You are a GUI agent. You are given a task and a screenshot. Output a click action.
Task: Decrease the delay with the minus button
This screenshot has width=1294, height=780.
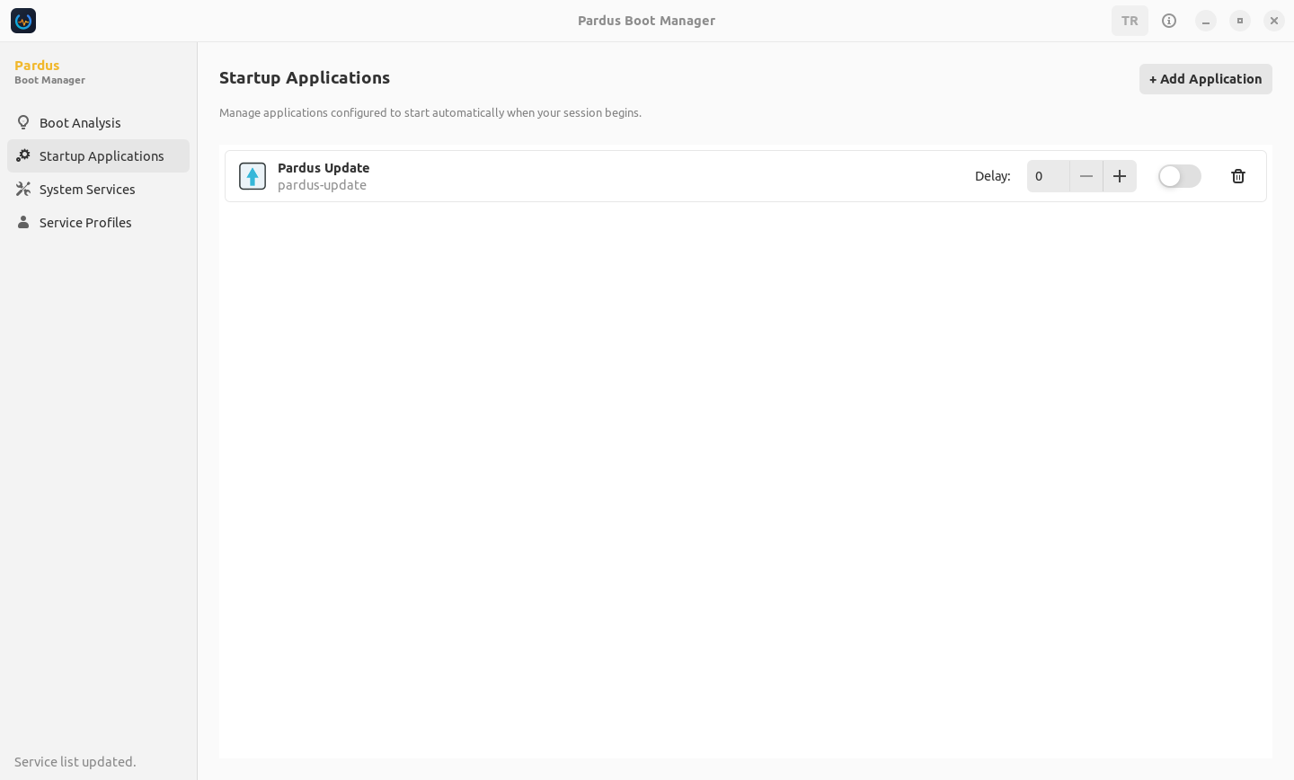(1086, 176)
